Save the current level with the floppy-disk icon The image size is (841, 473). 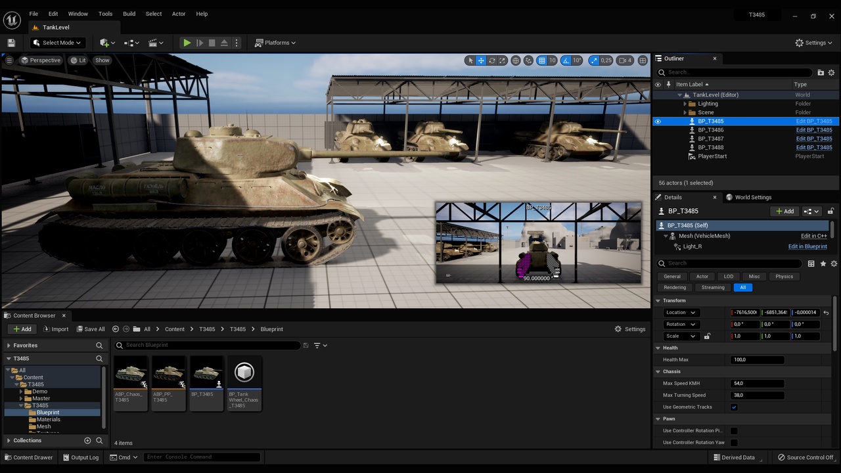click(11, 43)
